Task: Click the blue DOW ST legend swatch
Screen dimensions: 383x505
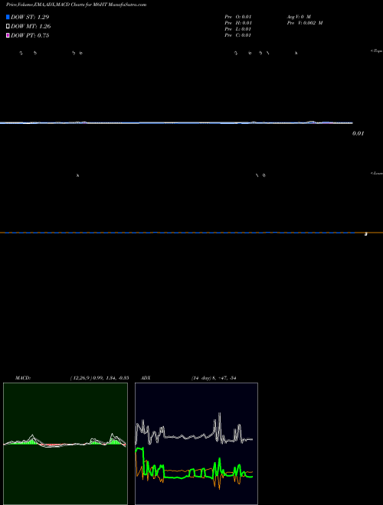Action: pyautogui.click(x=8, y=17)
